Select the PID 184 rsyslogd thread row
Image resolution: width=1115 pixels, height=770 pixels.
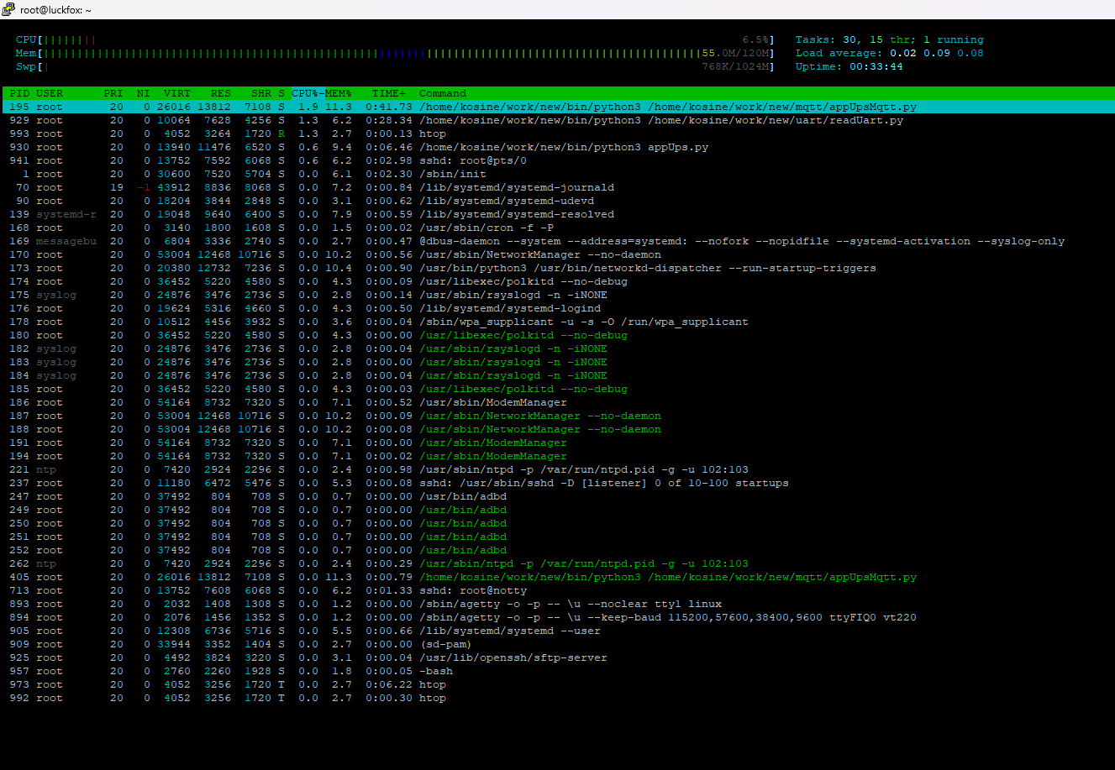[557, 375]
